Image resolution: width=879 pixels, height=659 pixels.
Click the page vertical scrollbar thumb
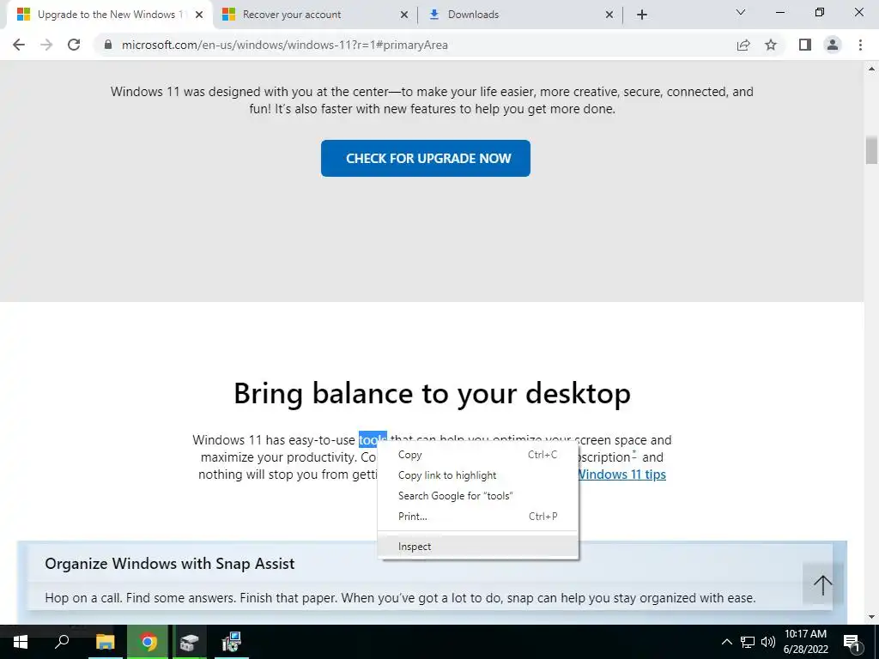click(871, 149)
